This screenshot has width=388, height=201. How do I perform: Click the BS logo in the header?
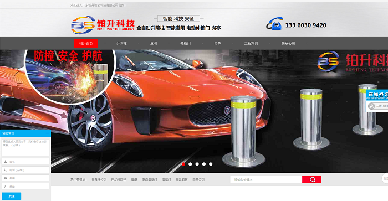click(x=83, y=25)
